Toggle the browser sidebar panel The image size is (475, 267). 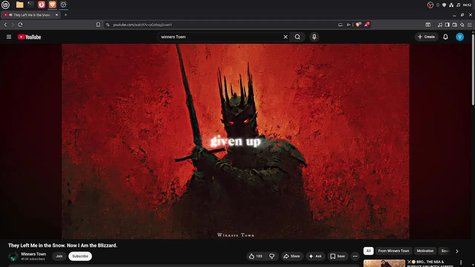click(x=447, y=25)
